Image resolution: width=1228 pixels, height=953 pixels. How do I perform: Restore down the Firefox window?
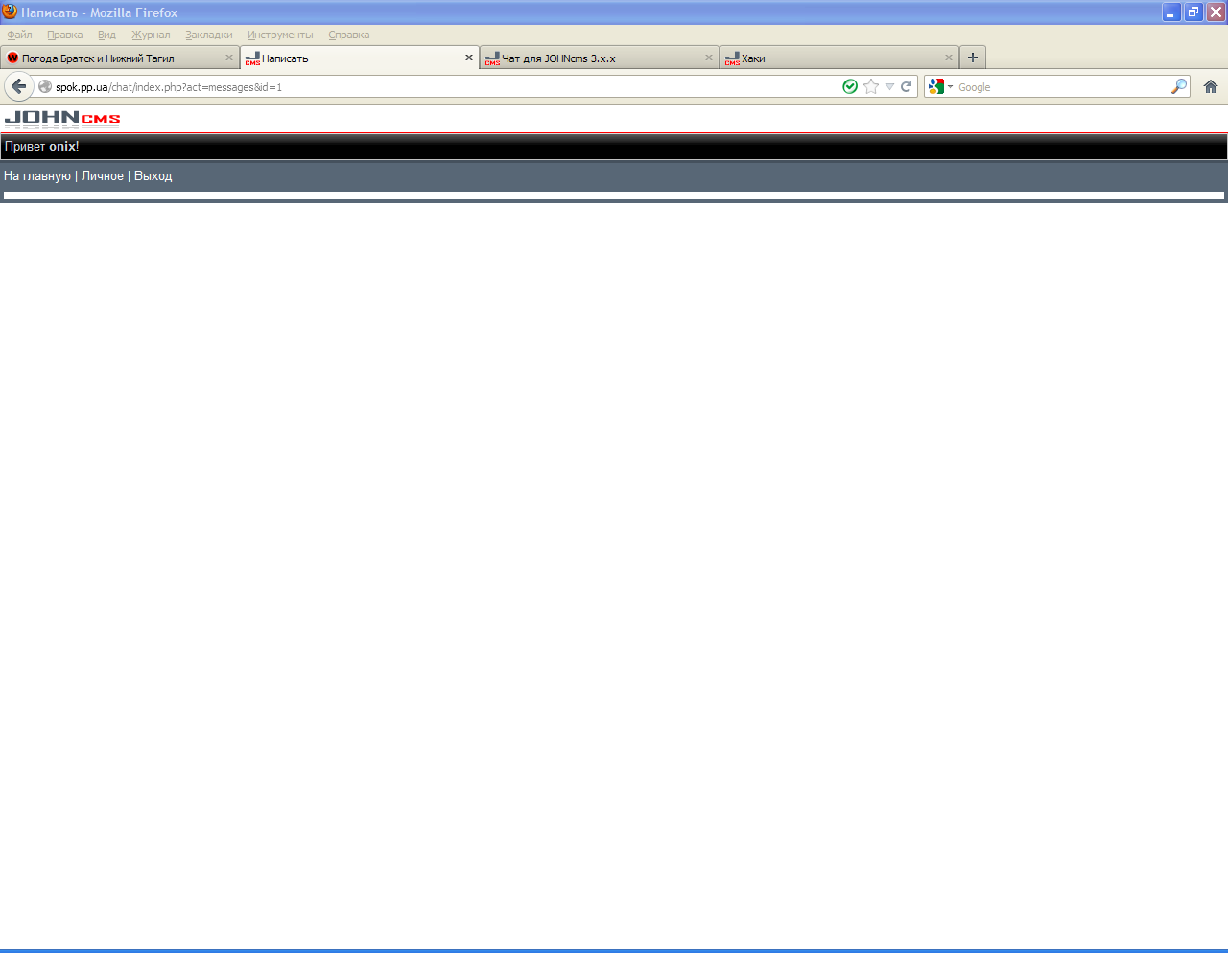tap(1193, 12)
